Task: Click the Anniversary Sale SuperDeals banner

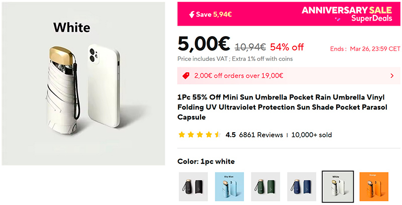Action: click(x=347, y=14)
